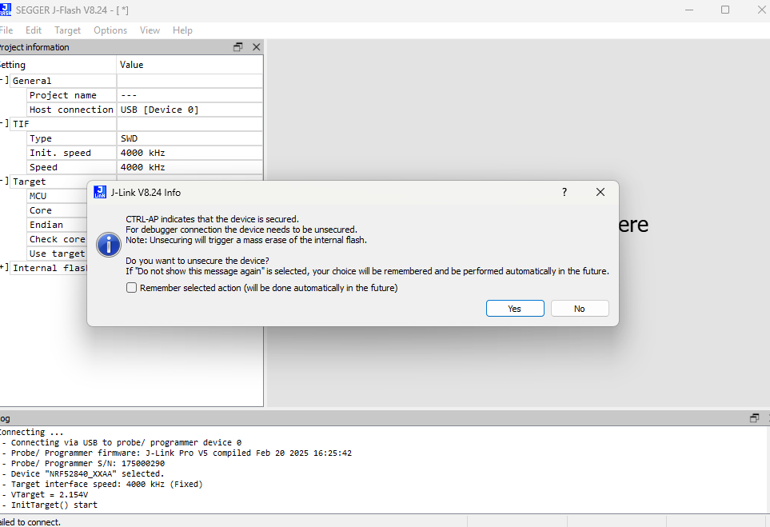
Task: Select the Host connection row
Action: point(145,110)
